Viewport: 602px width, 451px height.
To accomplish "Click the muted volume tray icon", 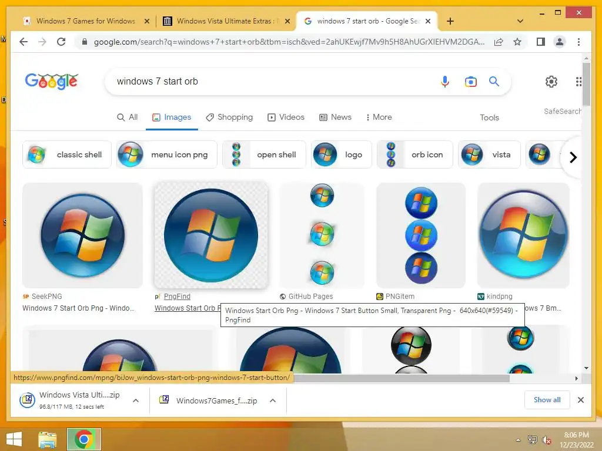I will click(x=546, y=440).
